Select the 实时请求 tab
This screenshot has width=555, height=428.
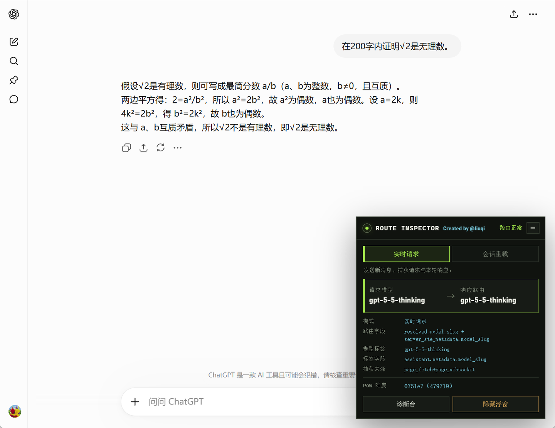click(406, 254)
